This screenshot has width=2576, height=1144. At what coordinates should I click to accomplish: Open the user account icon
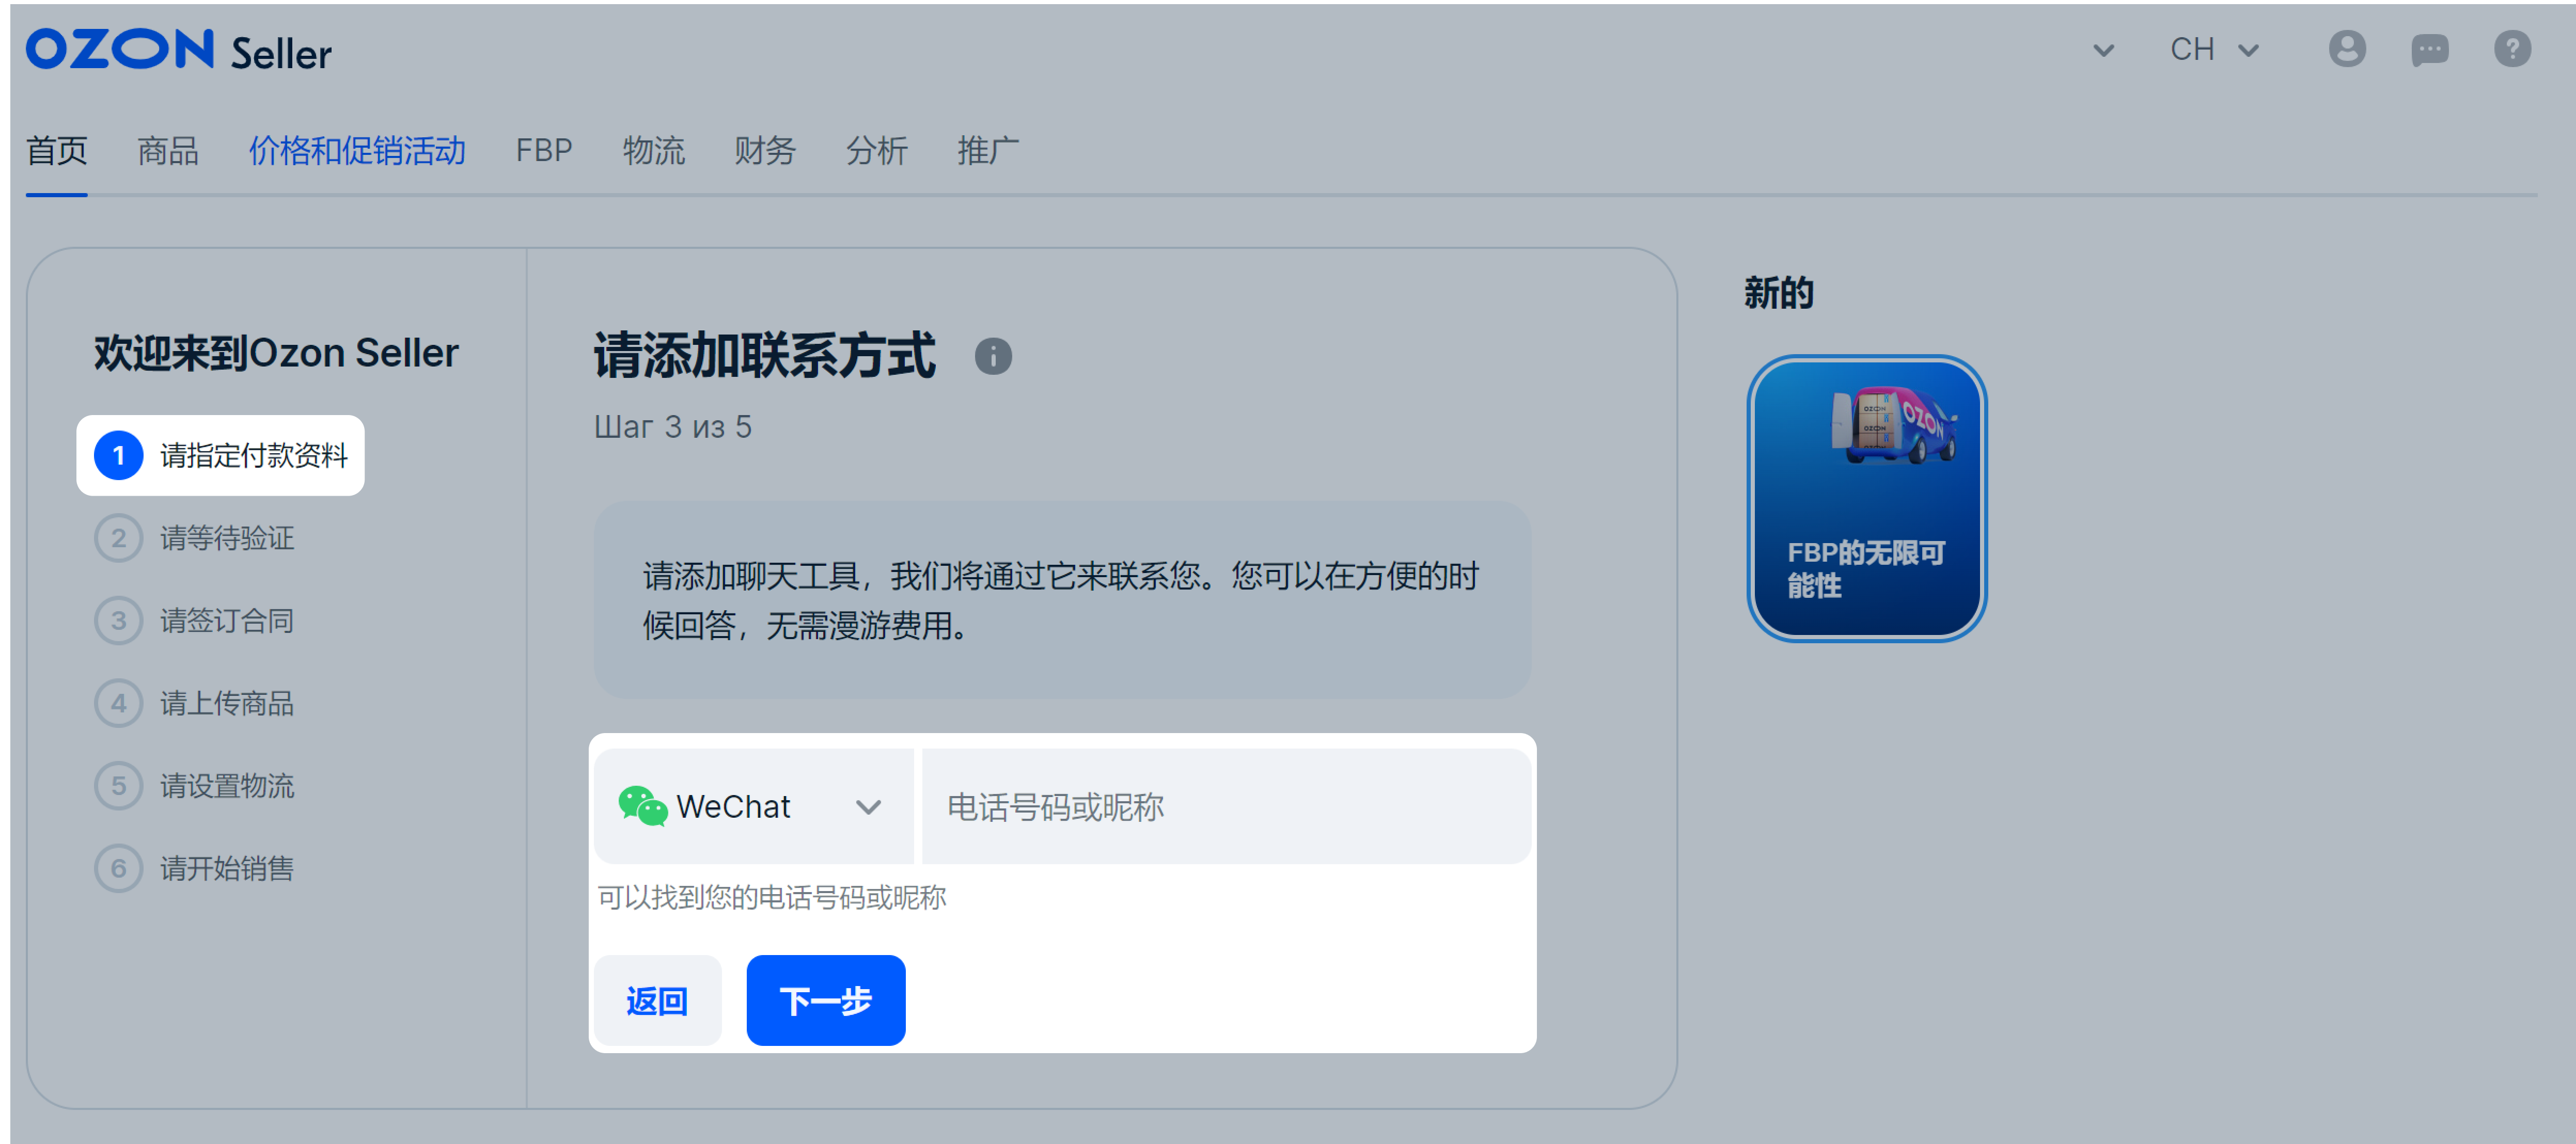pos(2348,48)
